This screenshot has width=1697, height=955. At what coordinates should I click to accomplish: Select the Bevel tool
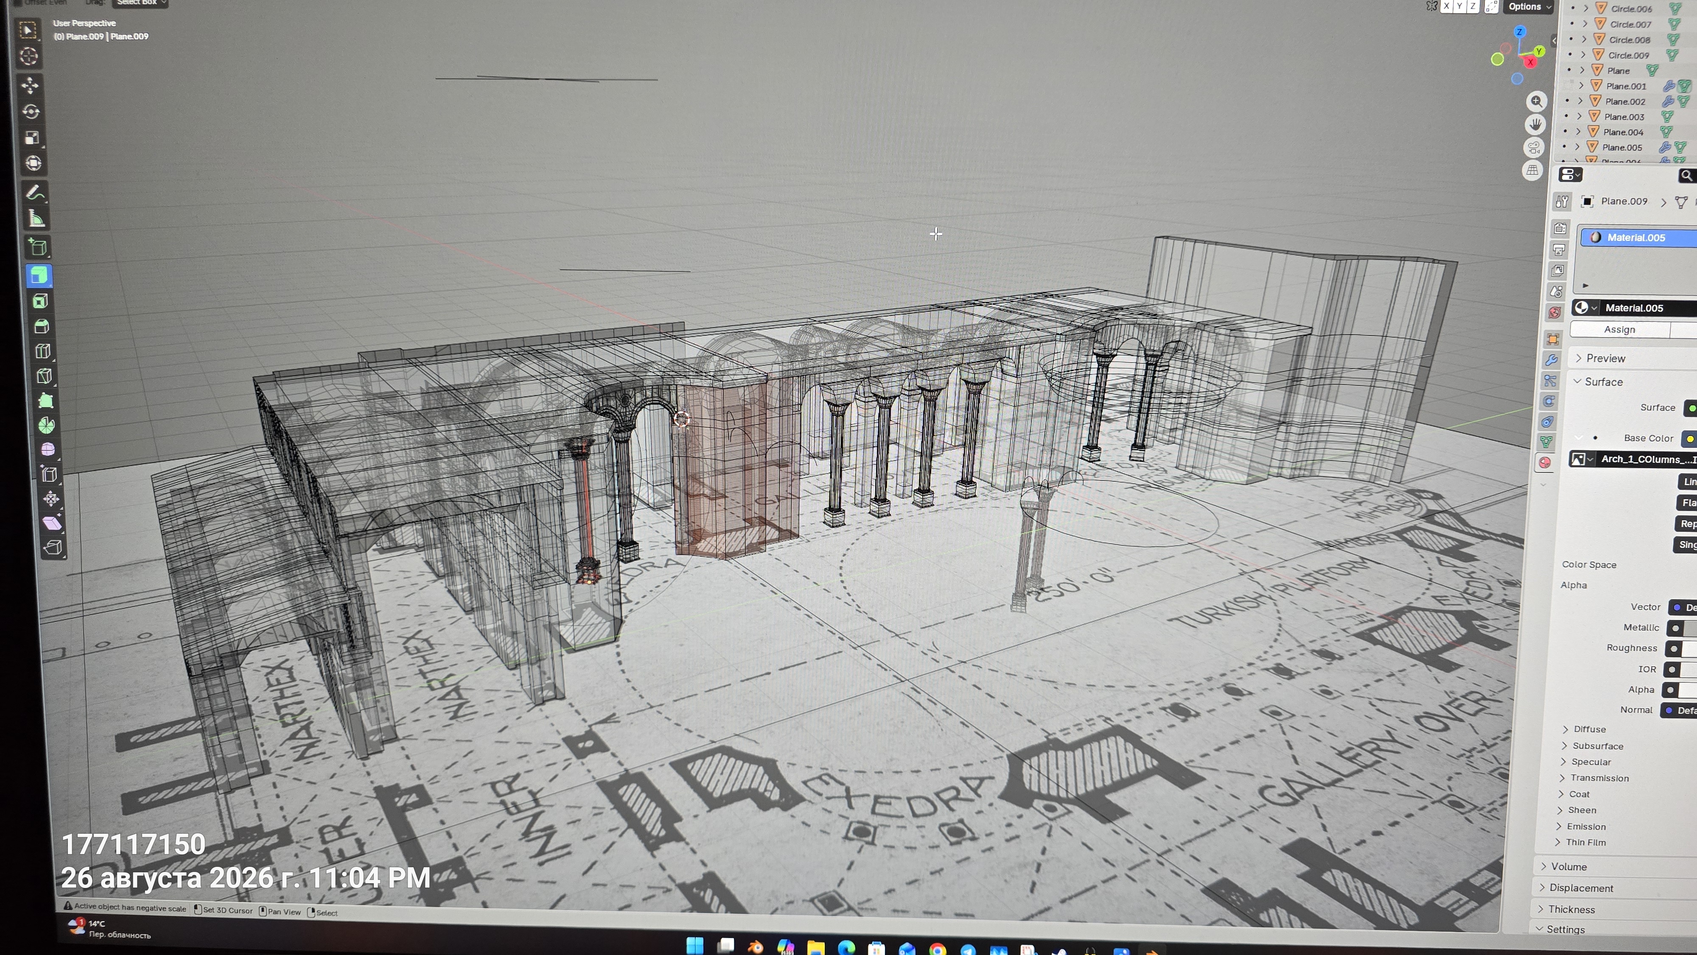coord(42,326)
